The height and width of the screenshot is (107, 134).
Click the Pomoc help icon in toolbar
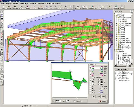27,7
